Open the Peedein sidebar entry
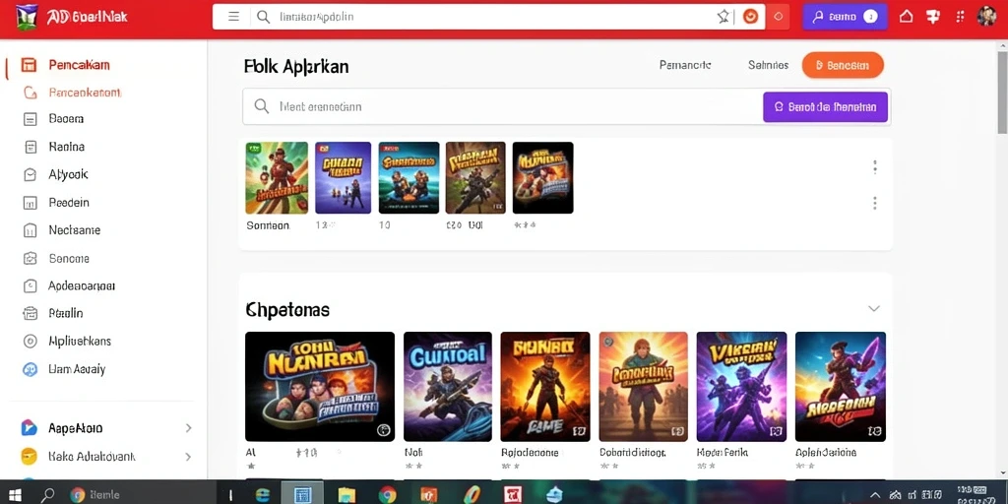 (69, 203)
